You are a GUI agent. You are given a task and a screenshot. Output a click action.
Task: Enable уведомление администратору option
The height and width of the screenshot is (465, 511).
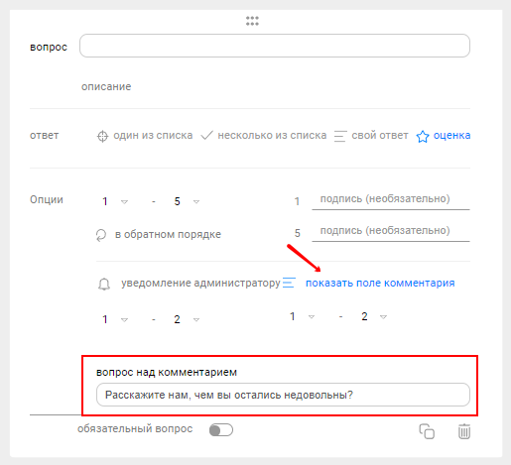[x=200, y=284]
